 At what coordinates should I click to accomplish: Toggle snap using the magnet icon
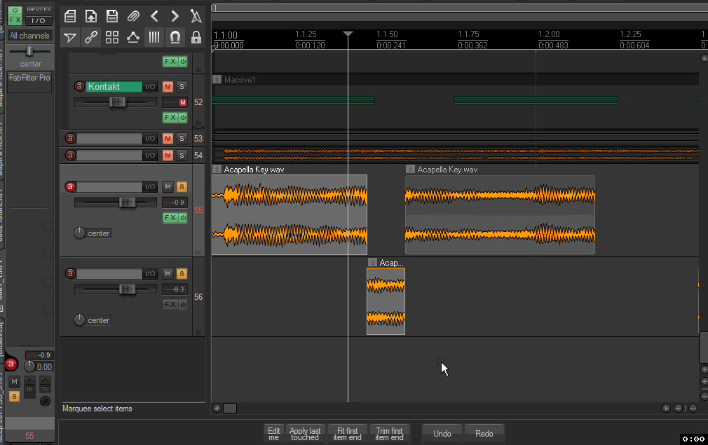tap(175, 38)
